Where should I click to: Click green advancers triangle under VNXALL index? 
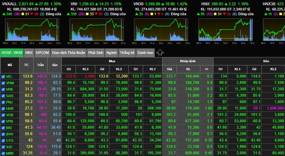tap(4, 14)
